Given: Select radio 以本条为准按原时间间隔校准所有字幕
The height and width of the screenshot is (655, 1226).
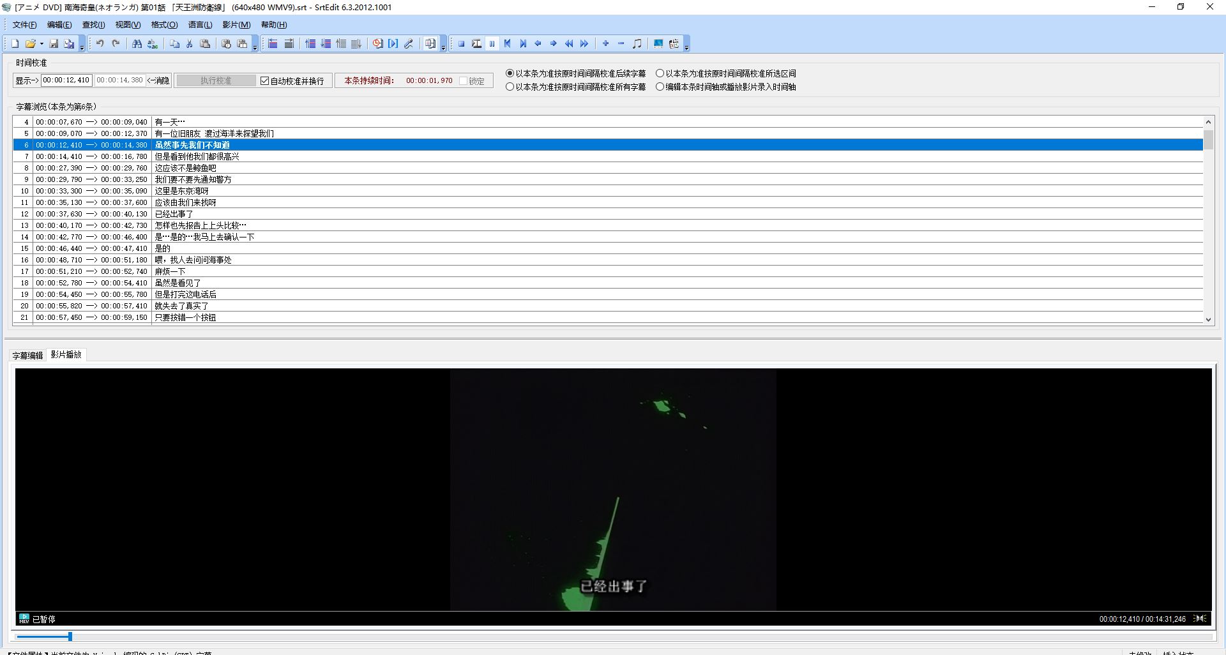Looking at the screenshot, I should point(510,87).
